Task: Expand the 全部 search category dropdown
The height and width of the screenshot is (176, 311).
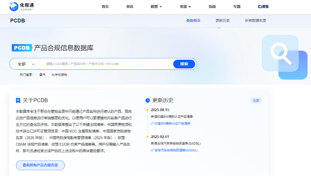Action: click(x=26, y=64)
